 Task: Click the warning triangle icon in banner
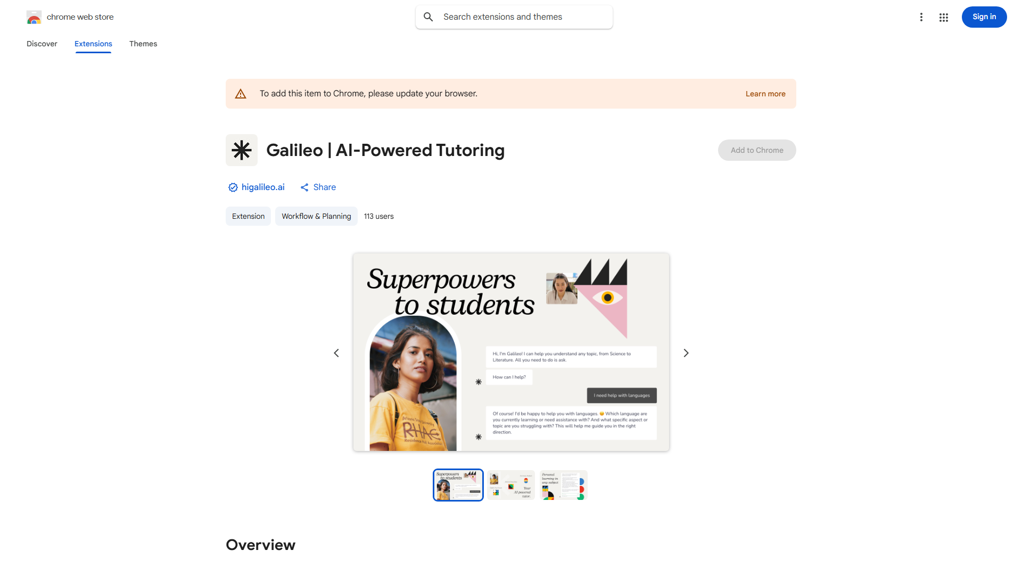click(241, 94)
